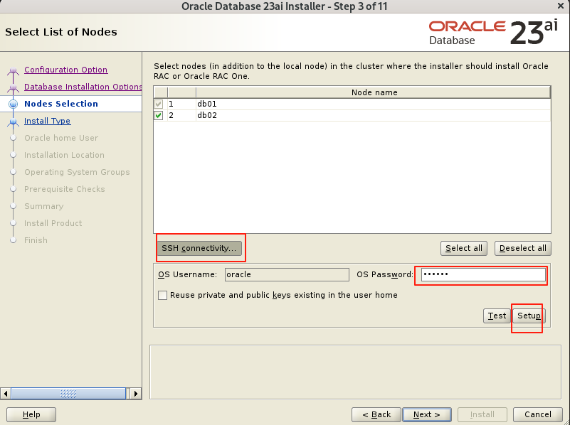Focus the OS Username field
Viewport: 570px width, 425px height.
pyautogui.click(x=287, y=274)
